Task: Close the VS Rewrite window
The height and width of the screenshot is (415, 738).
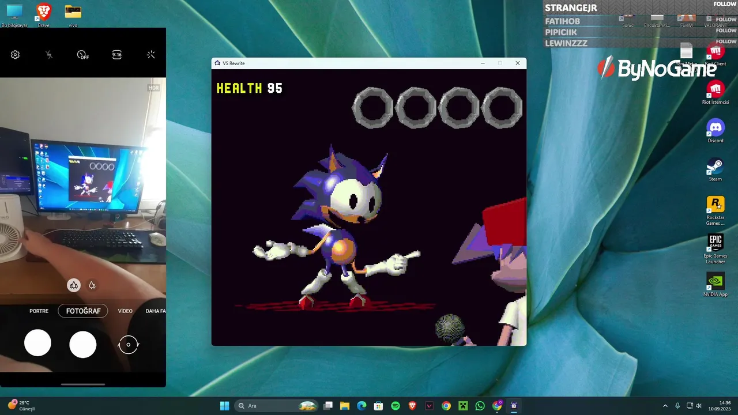Action: tap(518, 63)
